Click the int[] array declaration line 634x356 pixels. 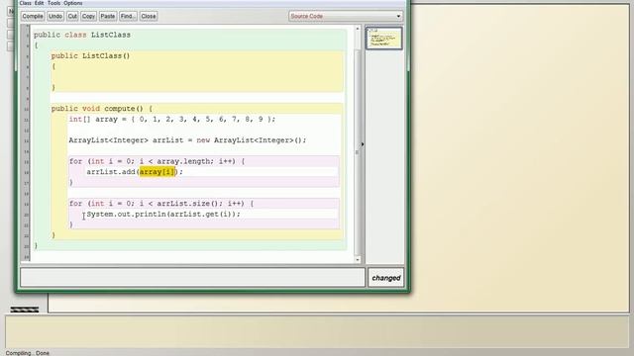pyautogui.click(x=171, y=119)
